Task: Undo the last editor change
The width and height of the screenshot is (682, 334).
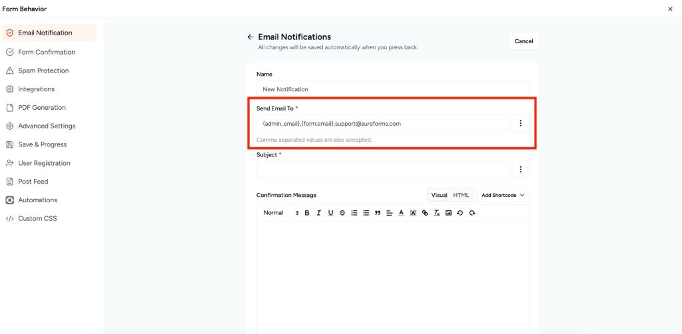Action: 460,213
